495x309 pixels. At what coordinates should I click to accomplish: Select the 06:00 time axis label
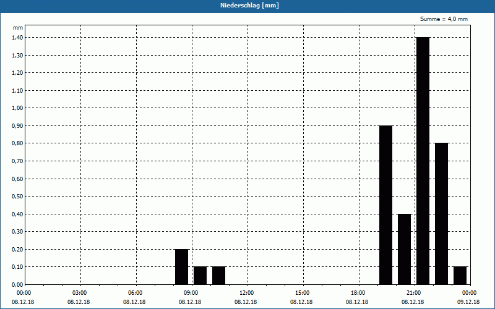[x=135, y=292]
